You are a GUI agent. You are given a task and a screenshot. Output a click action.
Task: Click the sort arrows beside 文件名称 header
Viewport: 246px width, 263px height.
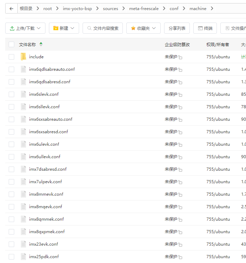click(41, 44)
